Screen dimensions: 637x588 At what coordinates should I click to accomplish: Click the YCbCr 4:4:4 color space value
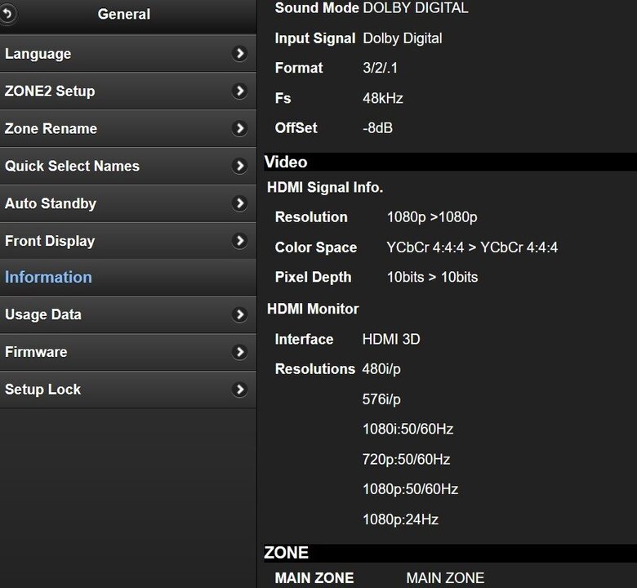(472, 247)
